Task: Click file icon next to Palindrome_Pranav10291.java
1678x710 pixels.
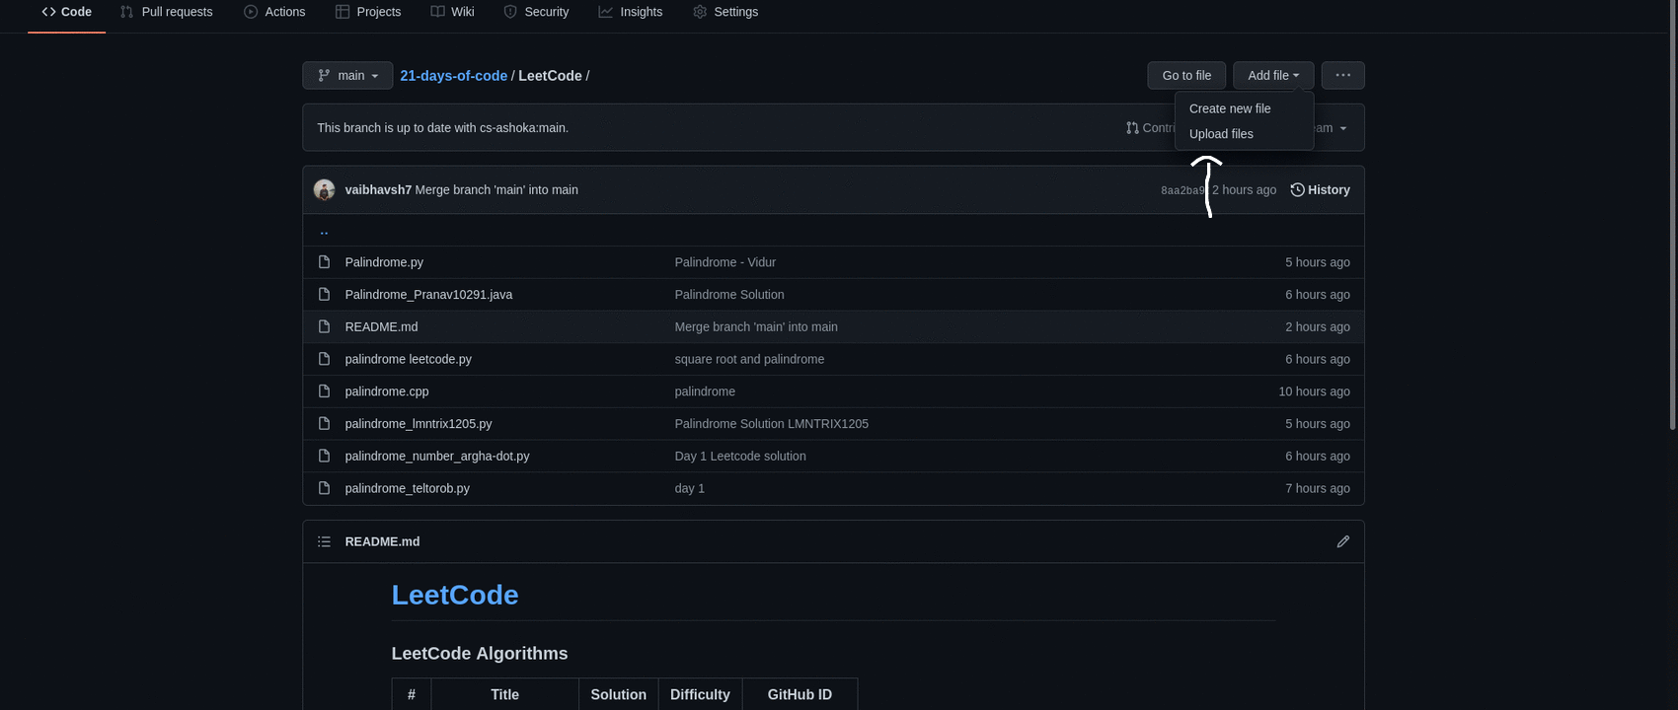Action: [324, 295]
